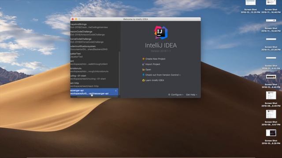Viewport: 282px width, 158px height.
Task: Open the AmazonCodeChallenge recent project
Action: click(x=94, y=33)
